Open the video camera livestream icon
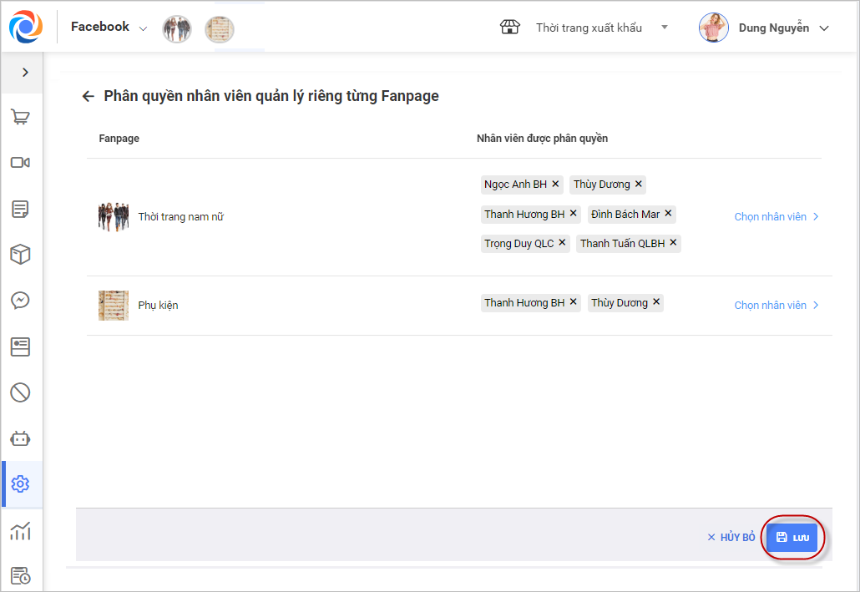Viewport: 860px width, 592px height. 20,162
